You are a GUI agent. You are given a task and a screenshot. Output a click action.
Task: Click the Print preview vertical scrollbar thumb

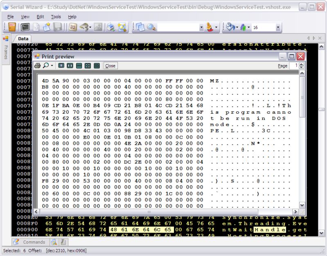click(302, 97)
